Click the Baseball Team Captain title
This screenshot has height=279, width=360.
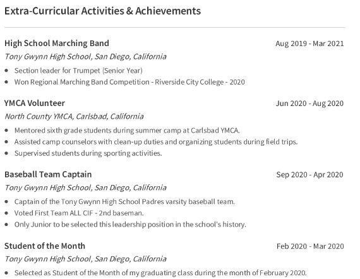click(x=48, y=175)
